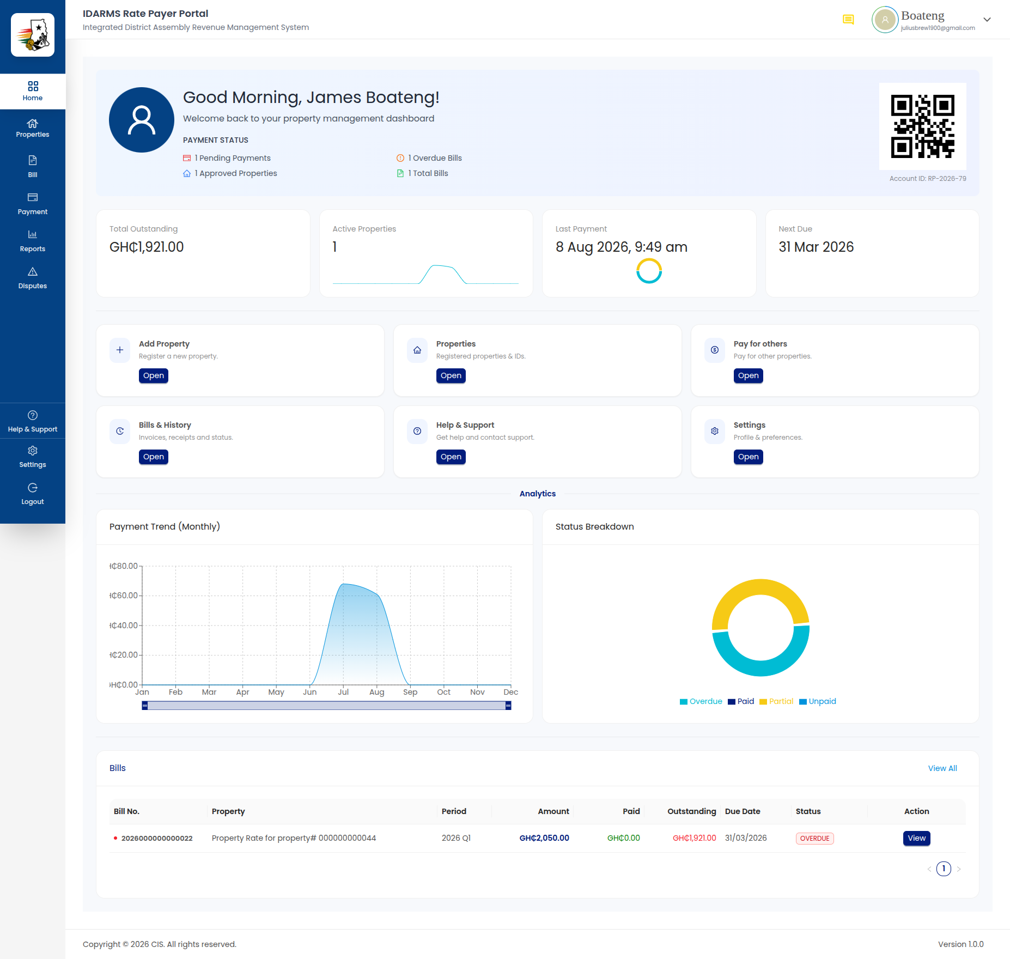Click the left handle of chart range slider
Screen dimensions: 1010x959
point(145,706)
